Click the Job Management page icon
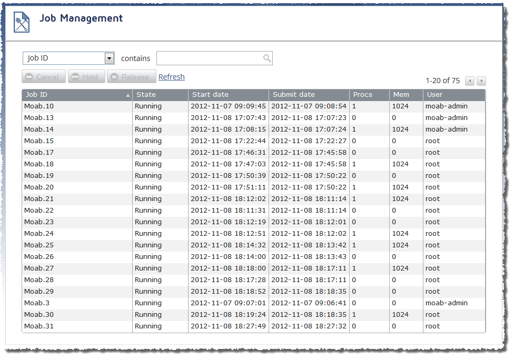 [21, 22]
